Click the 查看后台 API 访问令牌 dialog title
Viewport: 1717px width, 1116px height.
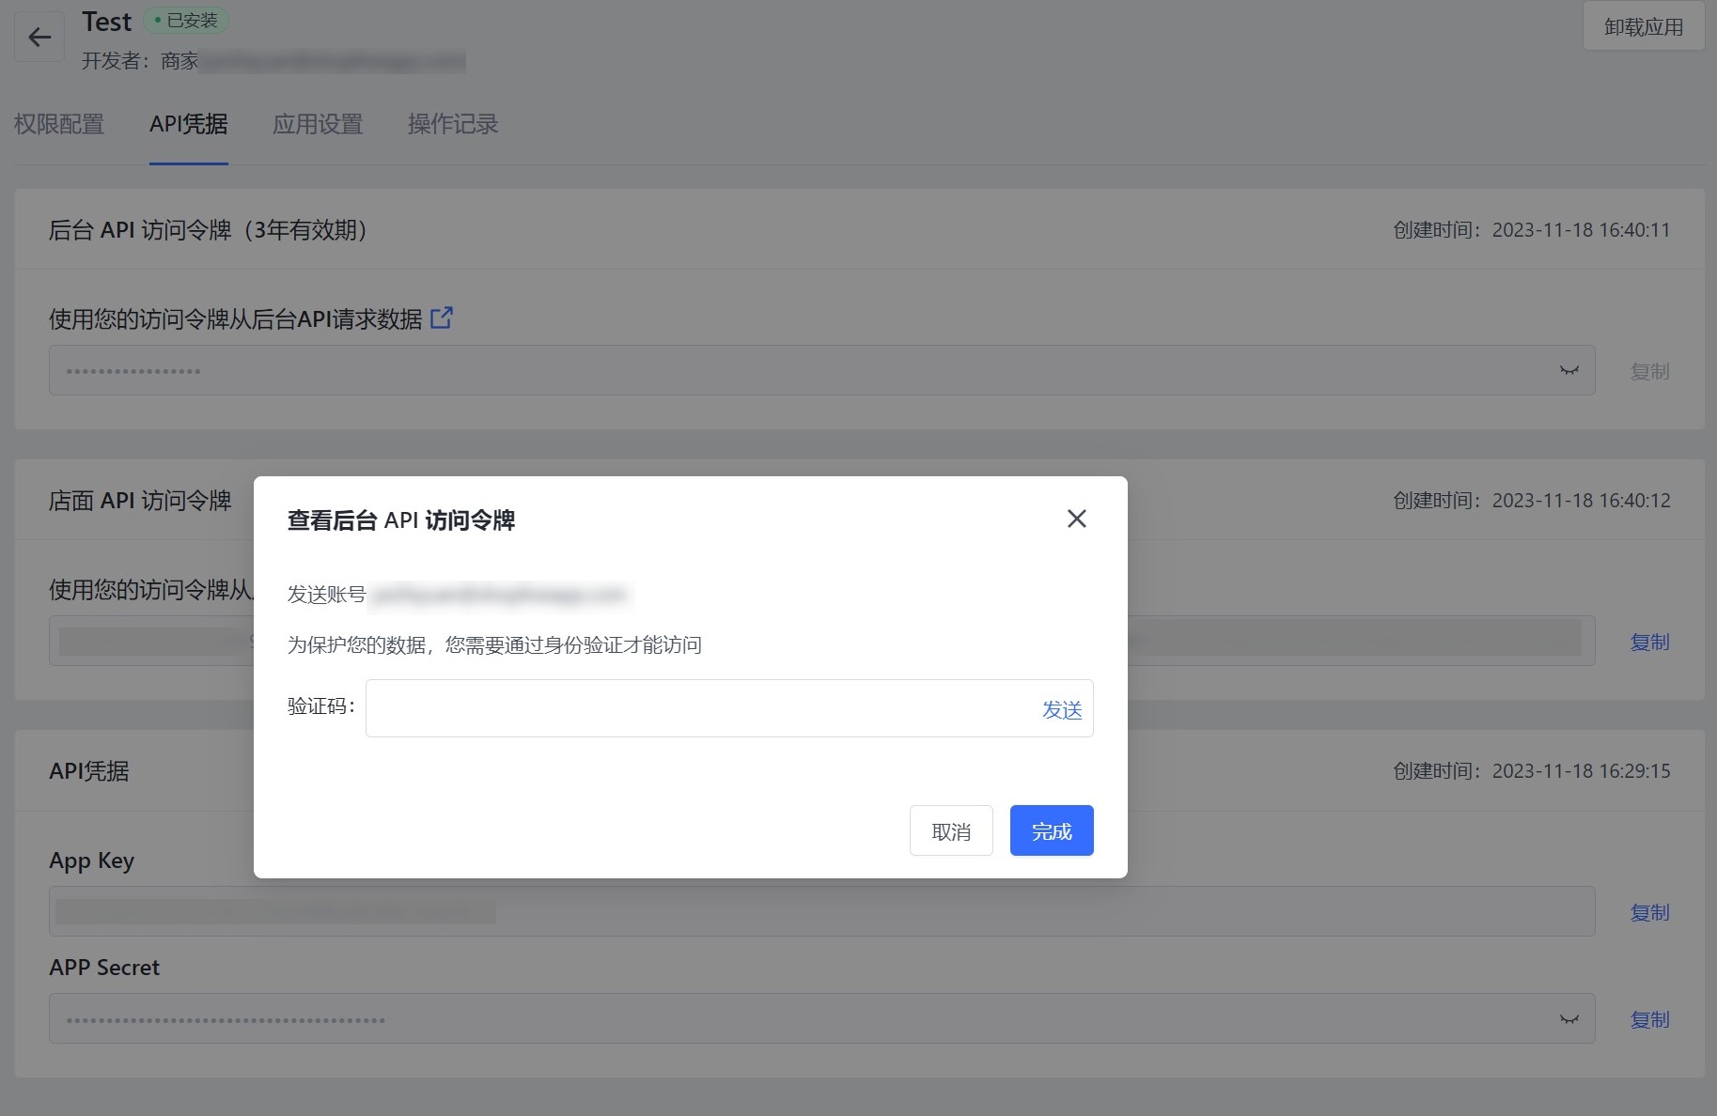click(x=401, y=520)
